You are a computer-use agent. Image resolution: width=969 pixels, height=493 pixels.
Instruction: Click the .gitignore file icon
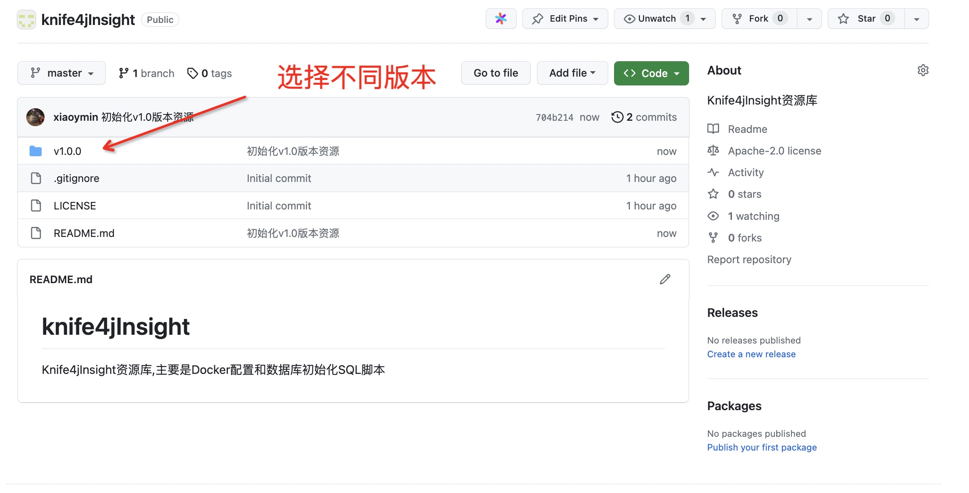[x=36, y=178]
